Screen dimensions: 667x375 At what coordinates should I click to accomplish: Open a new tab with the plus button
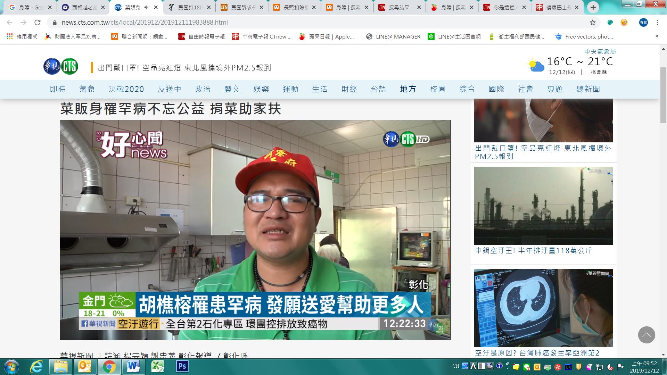click(593, 7)
